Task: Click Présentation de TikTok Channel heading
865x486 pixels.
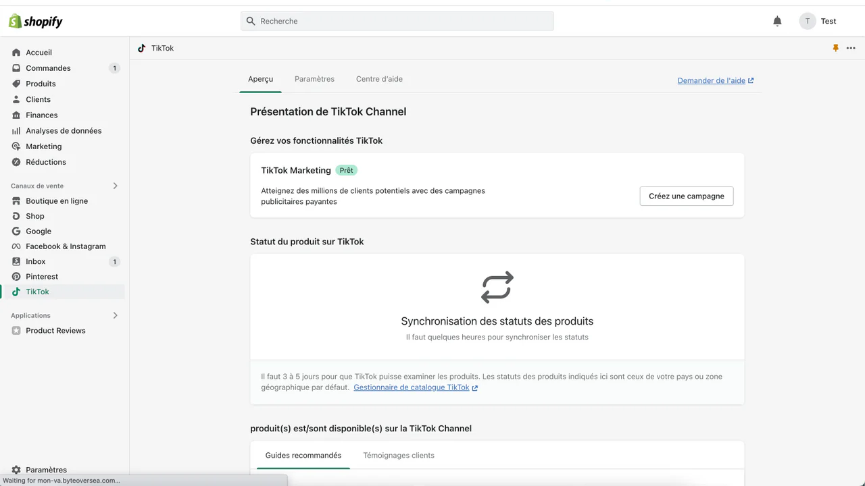Action: (x=328, y=111)
